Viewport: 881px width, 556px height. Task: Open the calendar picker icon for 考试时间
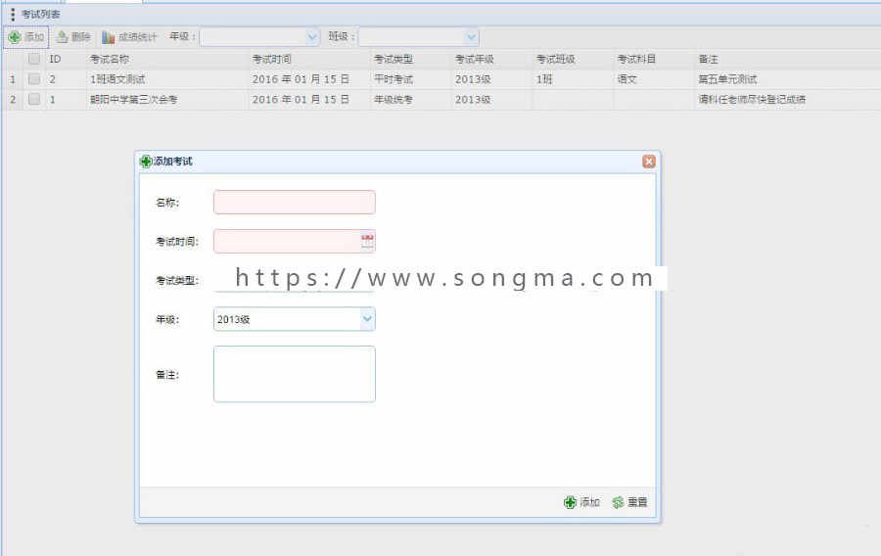[x=367, y=242]
